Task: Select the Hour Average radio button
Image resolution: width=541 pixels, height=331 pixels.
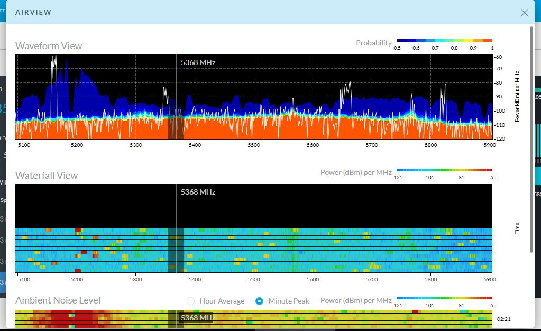Action: (190, 301)
